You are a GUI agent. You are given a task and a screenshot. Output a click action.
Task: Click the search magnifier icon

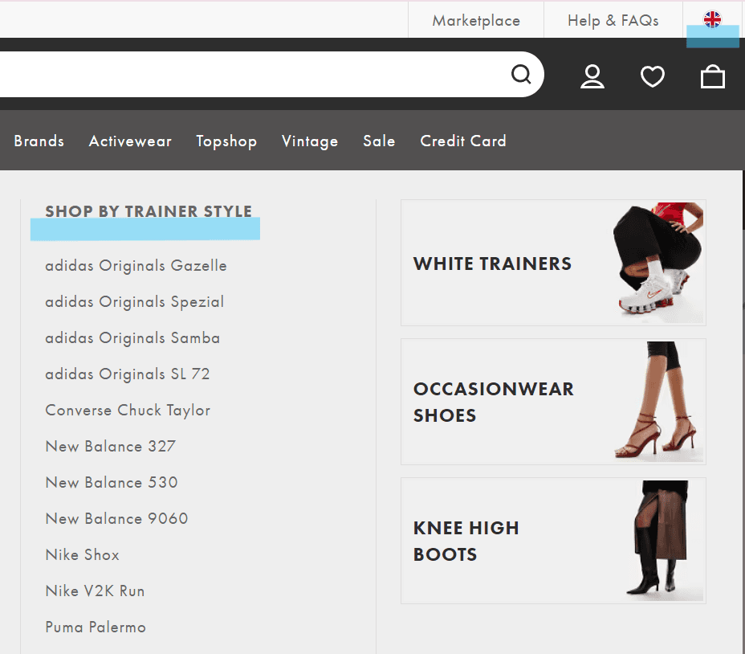[521, 74]
